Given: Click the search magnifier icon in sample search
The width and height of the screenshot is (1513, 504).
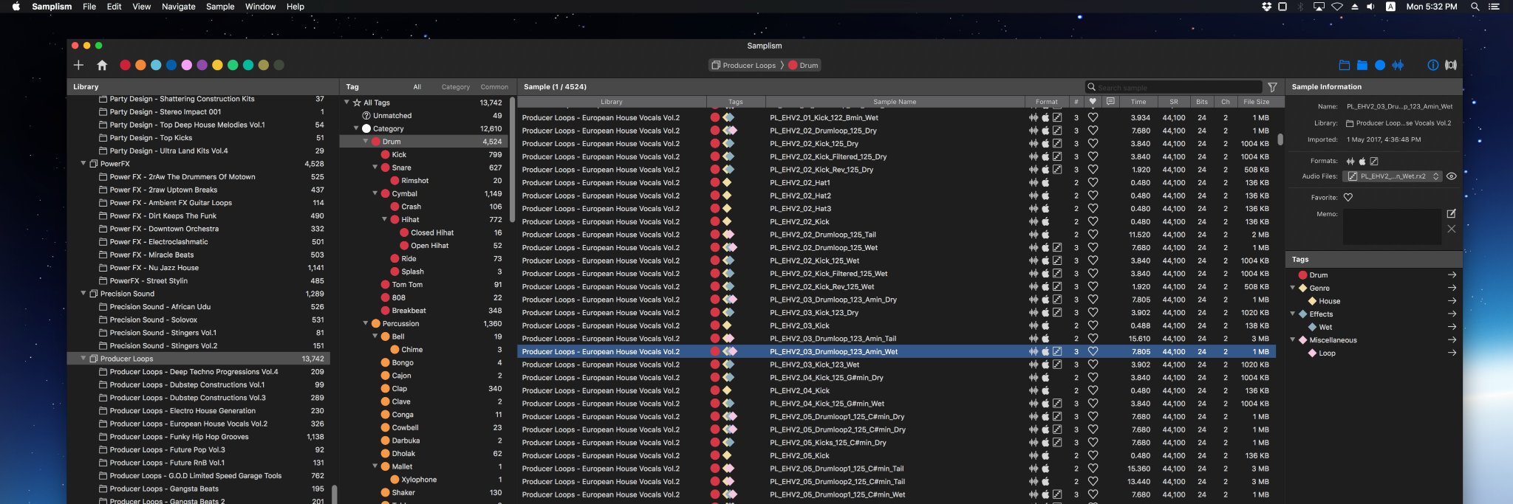Looking at the screenshot, I should tap(1091, 87).
